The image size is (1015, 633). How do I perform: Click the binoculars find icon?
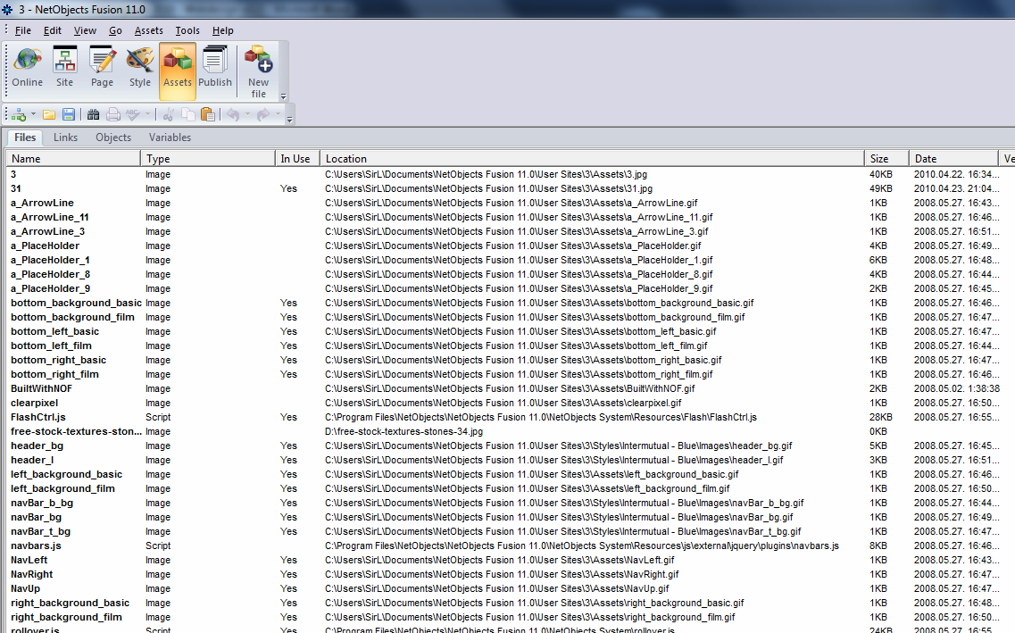(x=93, y=115)
